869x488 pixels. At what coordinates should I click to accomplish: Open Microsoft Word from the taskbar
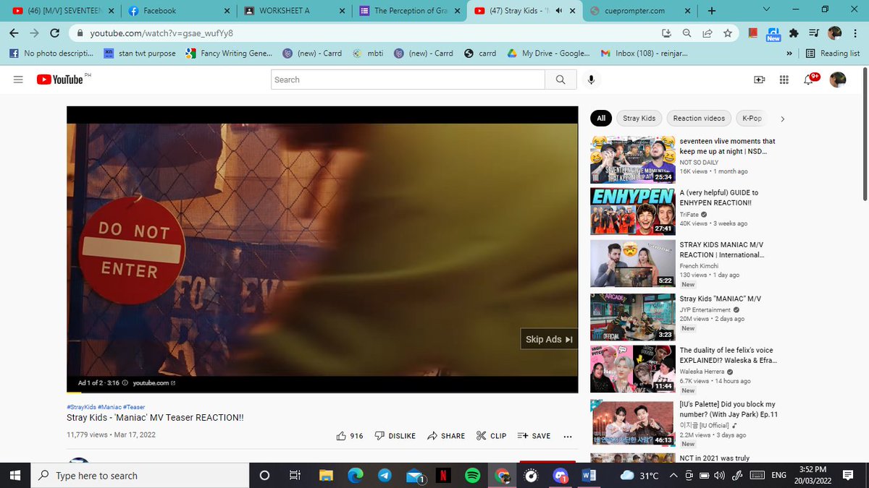(589, 475)
